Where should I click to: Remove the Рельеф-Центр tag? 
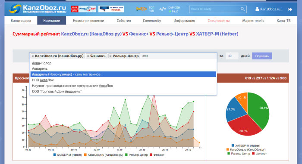click(x=110, y=56)
